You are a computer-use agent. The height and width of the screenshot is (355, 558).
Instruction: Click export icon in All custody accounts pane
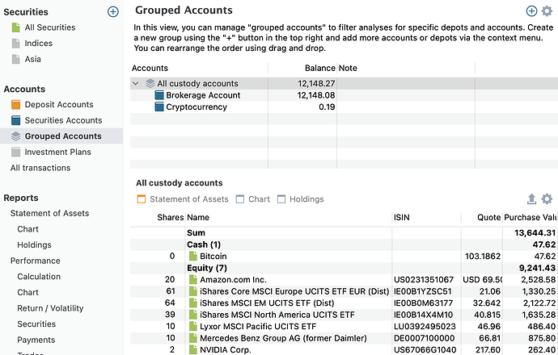(531, 198)
